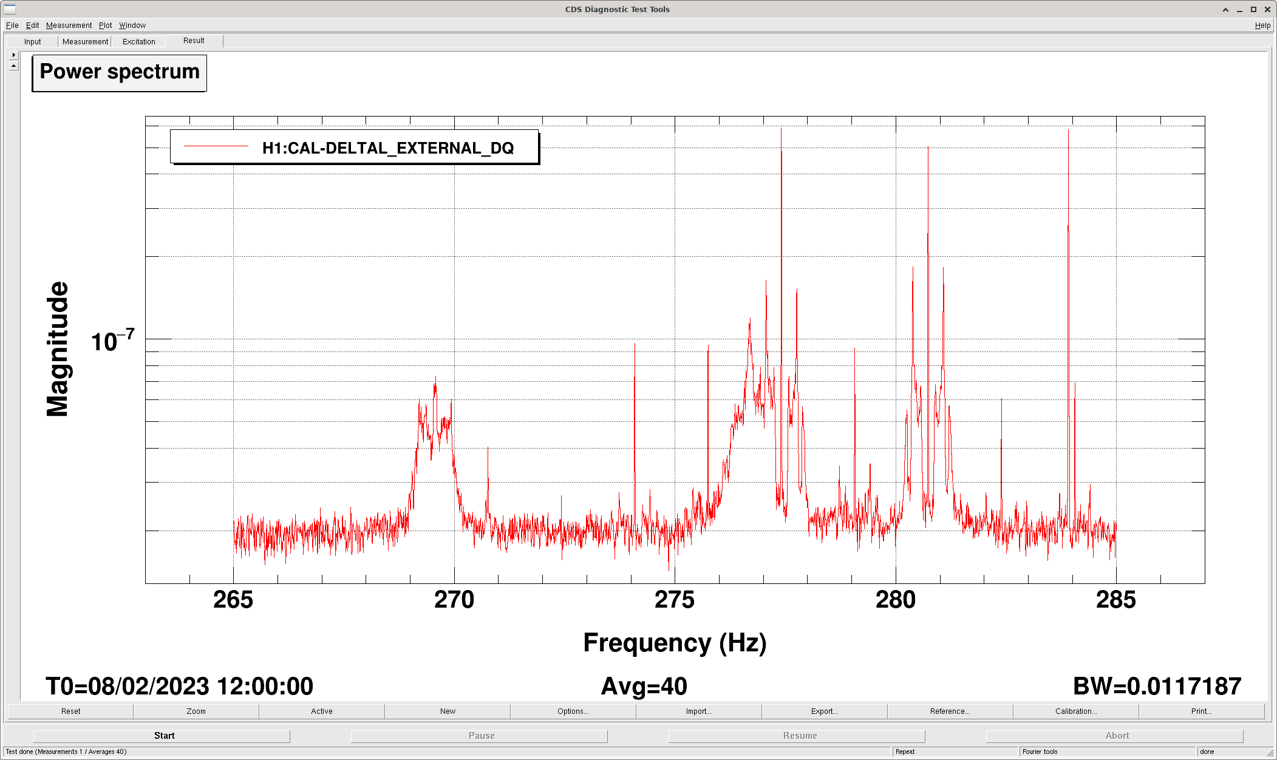Click the red line swatch in legend

pyautogui.click(x=216, y=146)
